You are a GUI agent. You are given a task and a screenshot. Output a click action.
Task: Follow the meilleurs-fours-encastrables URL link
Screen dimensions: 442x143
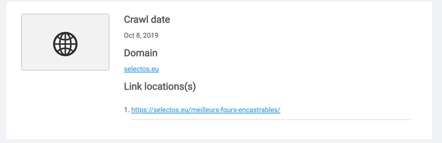coord(206,110)
